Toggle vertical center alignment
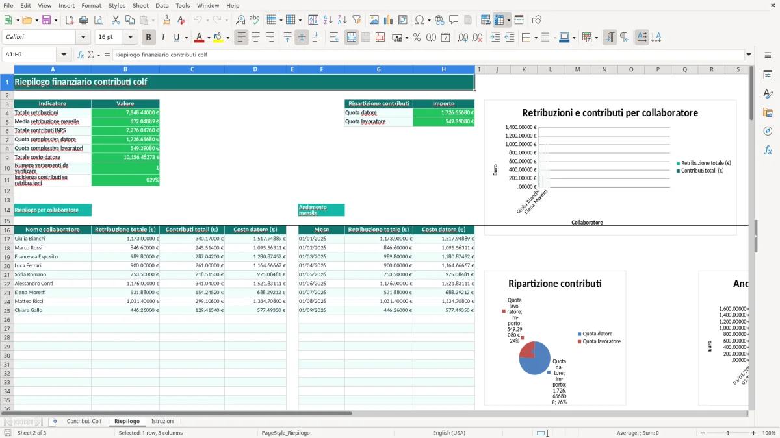The width and height of the screenshot is (780, 438). point(302,38)
